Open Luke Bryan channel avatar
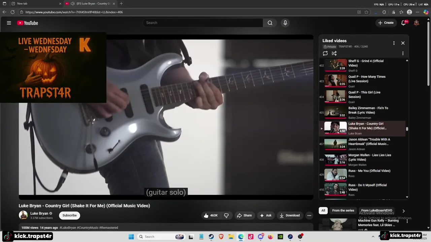The width and height of the screenshot is (431, 242). [23, 215]
